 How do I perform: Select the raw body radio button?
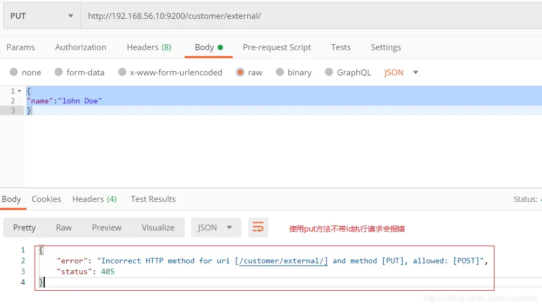[x=240, y=72]
